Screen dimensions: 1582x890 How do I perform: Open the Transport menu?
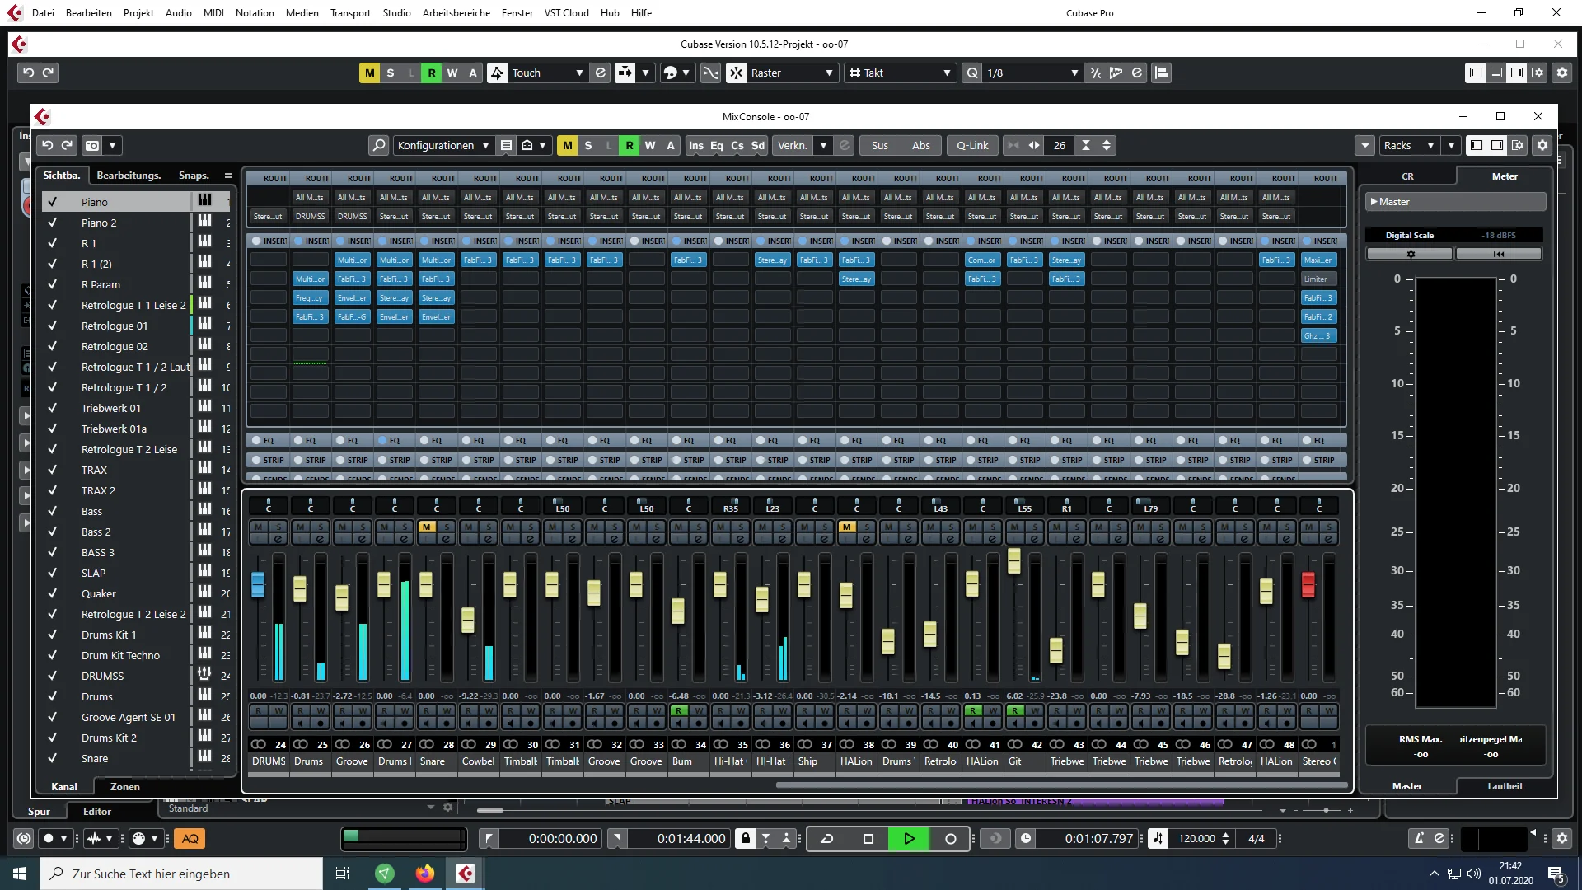point(350,12)
